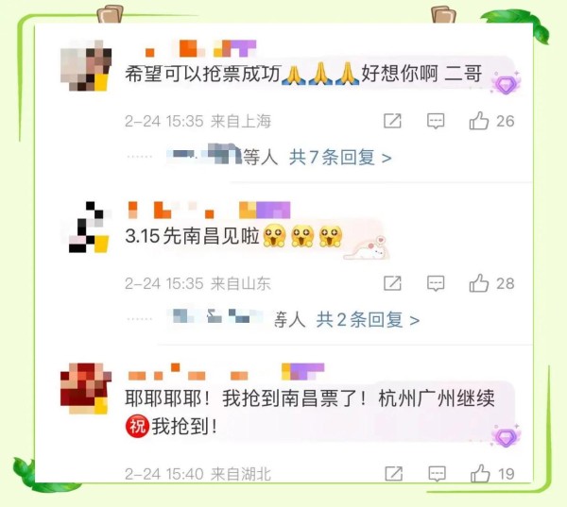567x507 pixels.
Task: Open the third commenter's red avatar
Action: pyautogui.click(x=86, y=388)
